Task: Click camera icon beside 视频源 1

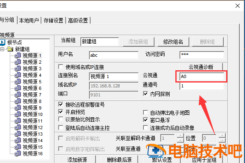Action: pos(18,56)
